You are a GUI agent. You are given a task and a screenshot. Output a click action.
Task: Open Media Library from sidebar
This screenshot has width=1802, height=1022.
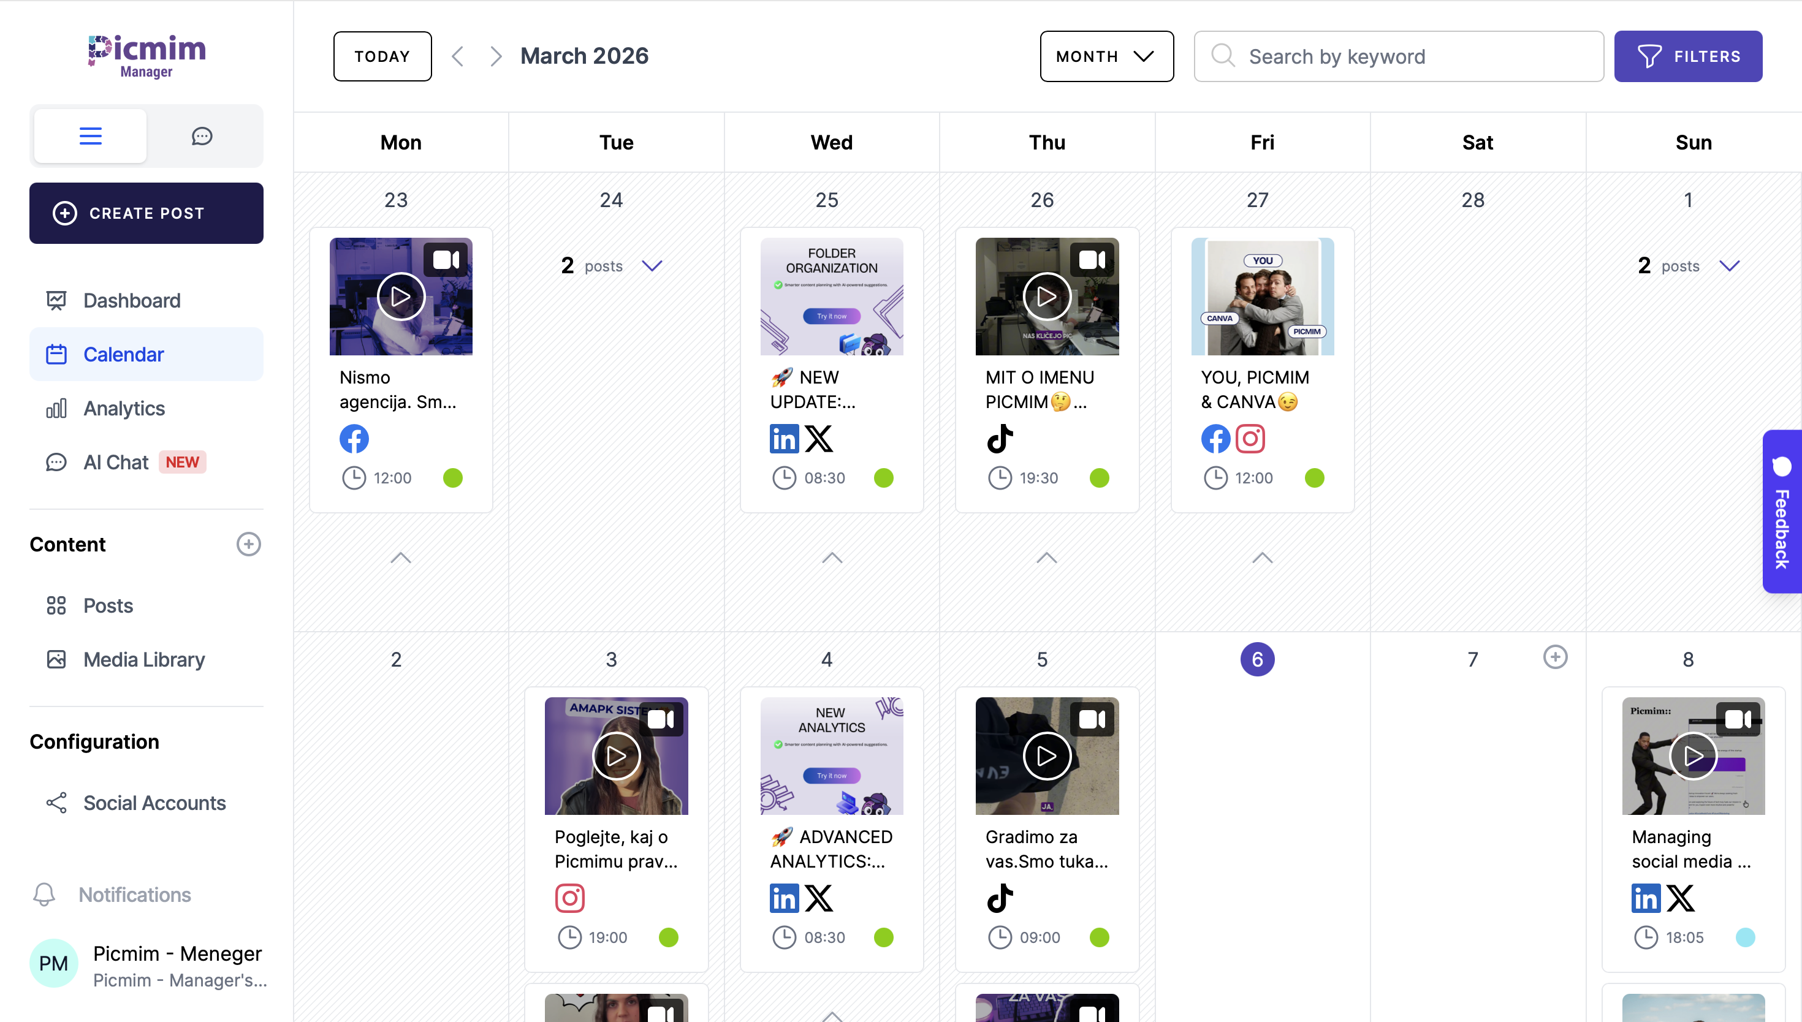[x=144, y=659]
